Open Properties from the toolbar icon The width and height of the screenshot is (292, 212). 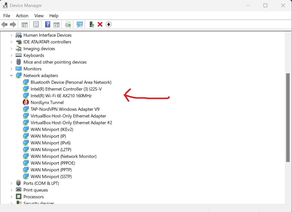[36, 24]
